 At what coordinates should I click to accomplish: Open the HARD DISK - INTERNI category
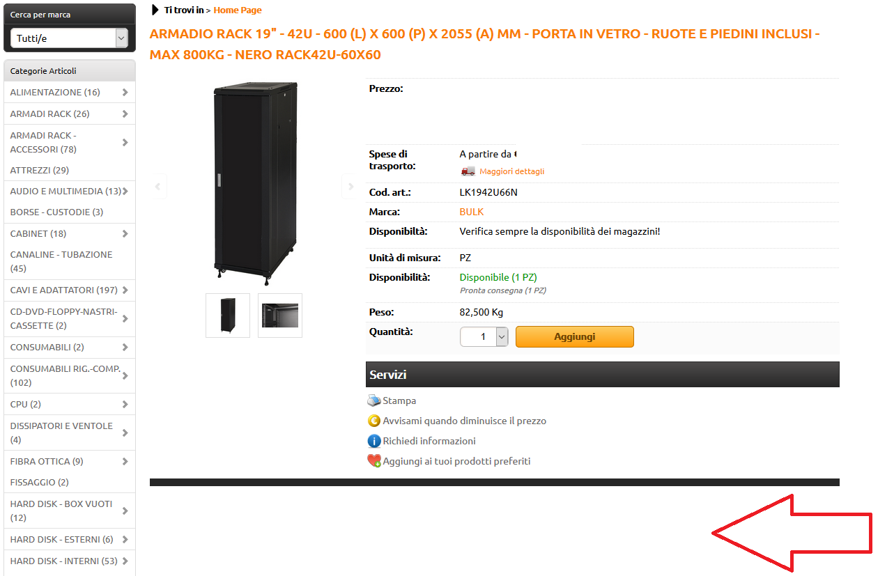pos(63,561)
